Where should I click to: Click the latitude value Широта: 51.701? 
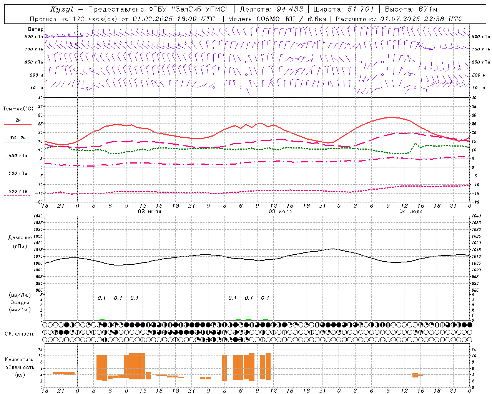(343, 9)
